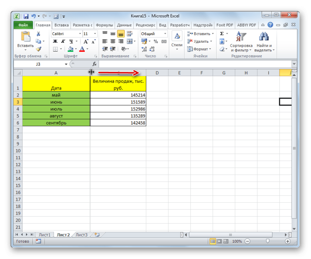Screen dimensions: 311x259
Task: Zoom in with the plus button
Action: (288, 241)
